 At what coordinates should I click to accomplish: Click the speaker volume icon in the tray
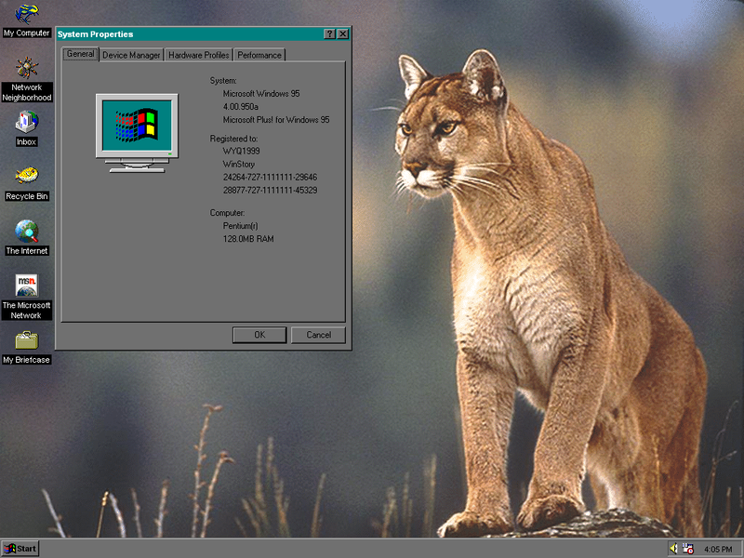673,548
